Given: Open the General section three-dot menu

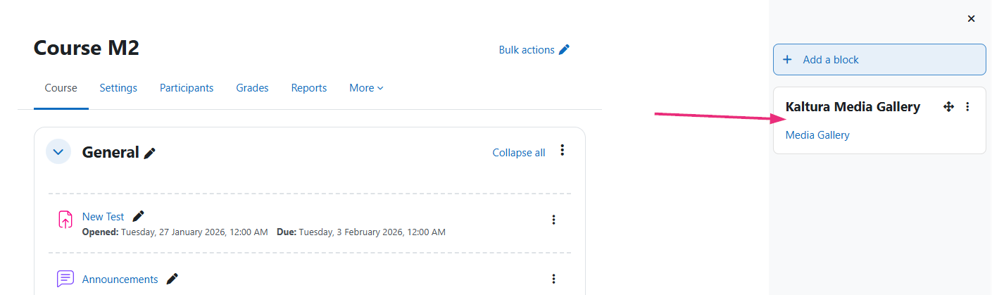Looking at the screenshot, I should (x=562, y=150).
